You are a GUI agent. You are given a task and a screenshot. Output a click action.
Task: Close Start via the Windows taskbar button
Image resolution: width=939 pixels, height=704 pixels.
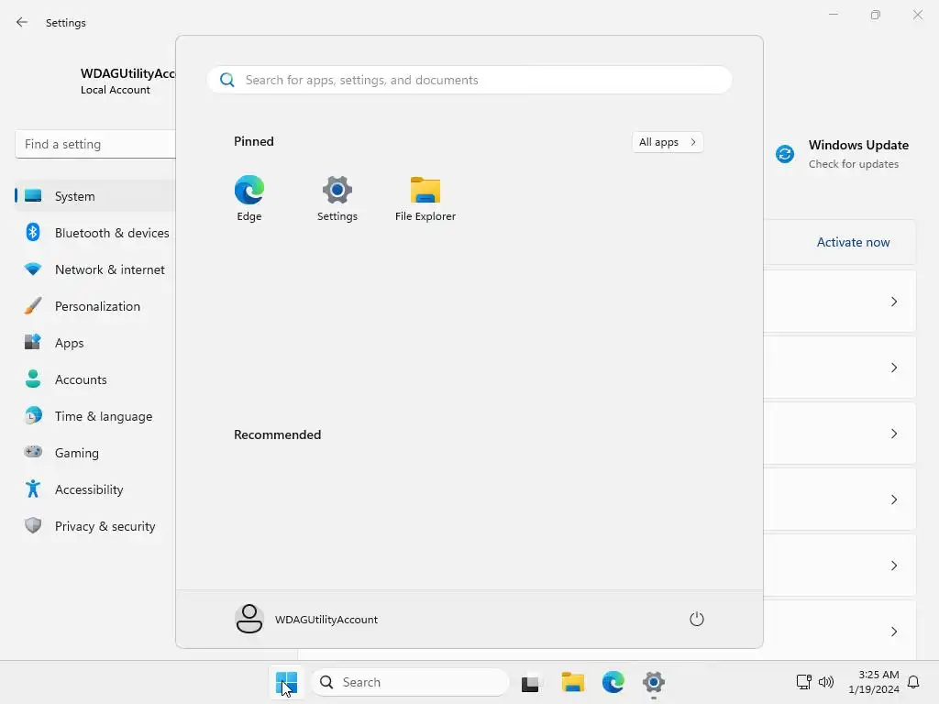[x=286, y=682]
